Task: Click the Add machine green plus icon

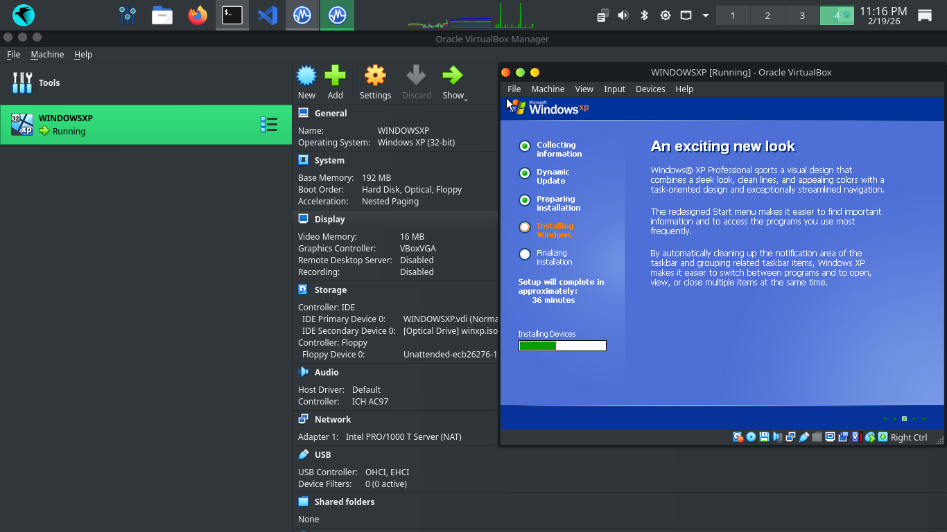Action: (x=335, y=76)
